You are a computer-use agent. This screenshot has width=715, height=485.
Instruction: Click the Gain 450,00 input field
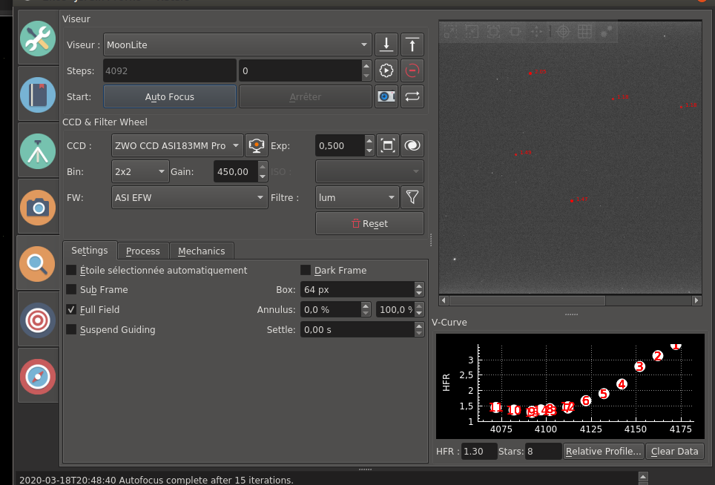[x=236, y=171]
